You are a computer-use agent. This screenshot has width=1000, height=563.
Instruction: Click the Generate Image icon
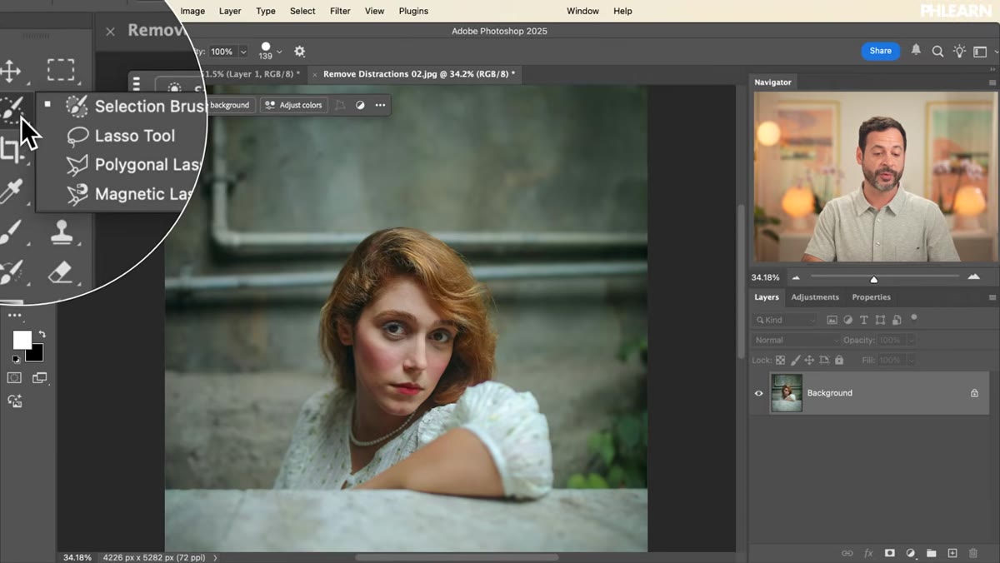click(14, 401)
